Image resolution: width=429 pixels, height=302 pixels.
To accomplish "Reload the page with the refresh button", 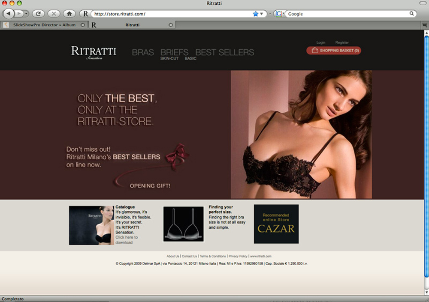I will coord(38,13).
